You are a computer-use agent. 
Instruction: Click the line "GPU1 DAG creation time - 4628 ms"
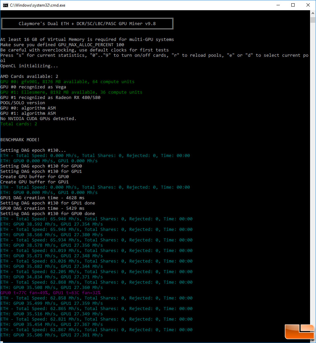point(42,198)
